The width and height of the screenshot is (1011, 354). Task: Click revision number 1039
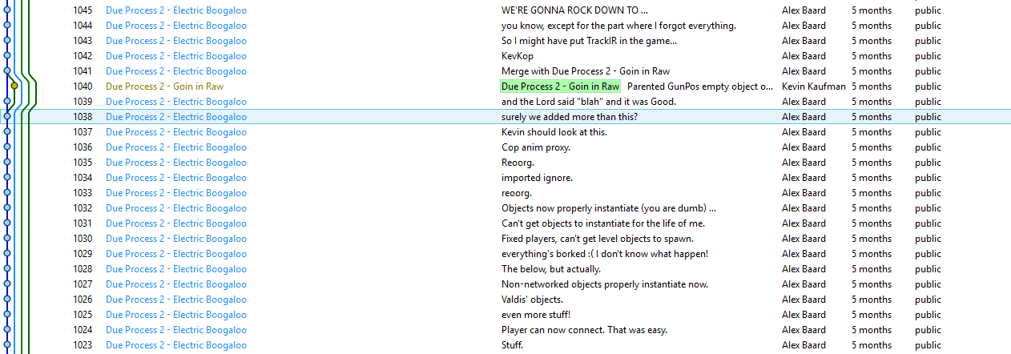point(83,102)
